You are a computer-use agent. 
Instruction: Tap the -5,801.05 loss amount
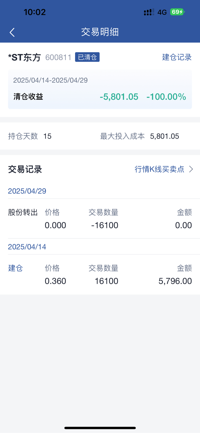click(119, 97)
